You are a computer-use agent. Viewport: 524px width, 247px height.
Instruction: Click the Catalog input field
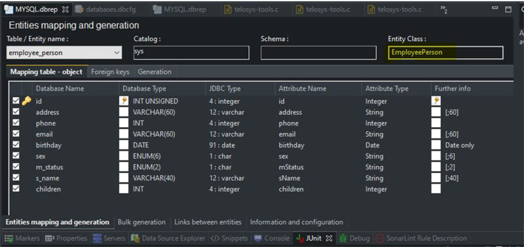[x=191, y=53]
